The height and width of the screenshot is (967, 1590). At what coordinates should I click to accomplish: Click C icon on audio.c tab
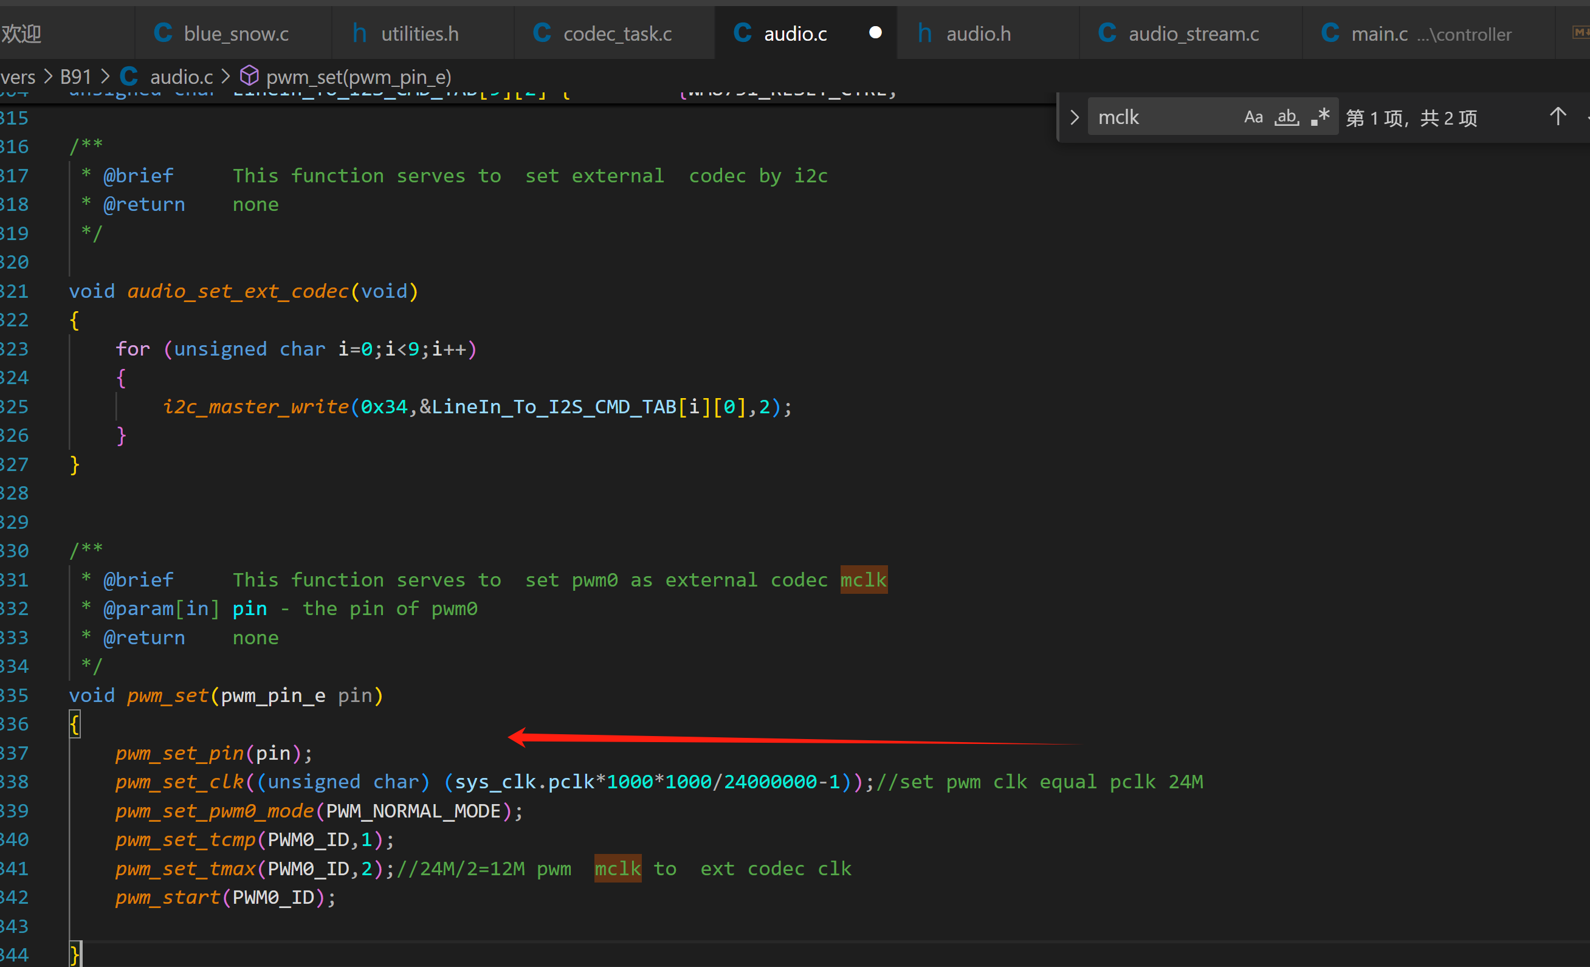coord(743,32)
